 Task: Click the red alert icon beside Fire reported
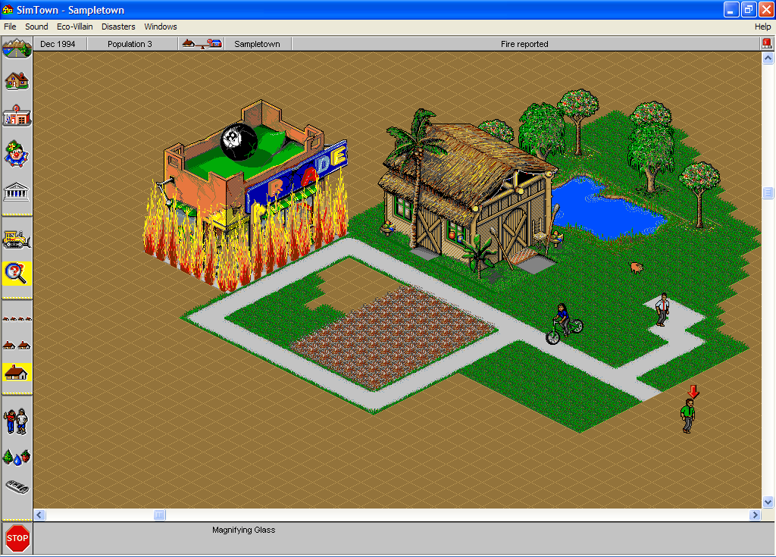(x=768, y=43)
